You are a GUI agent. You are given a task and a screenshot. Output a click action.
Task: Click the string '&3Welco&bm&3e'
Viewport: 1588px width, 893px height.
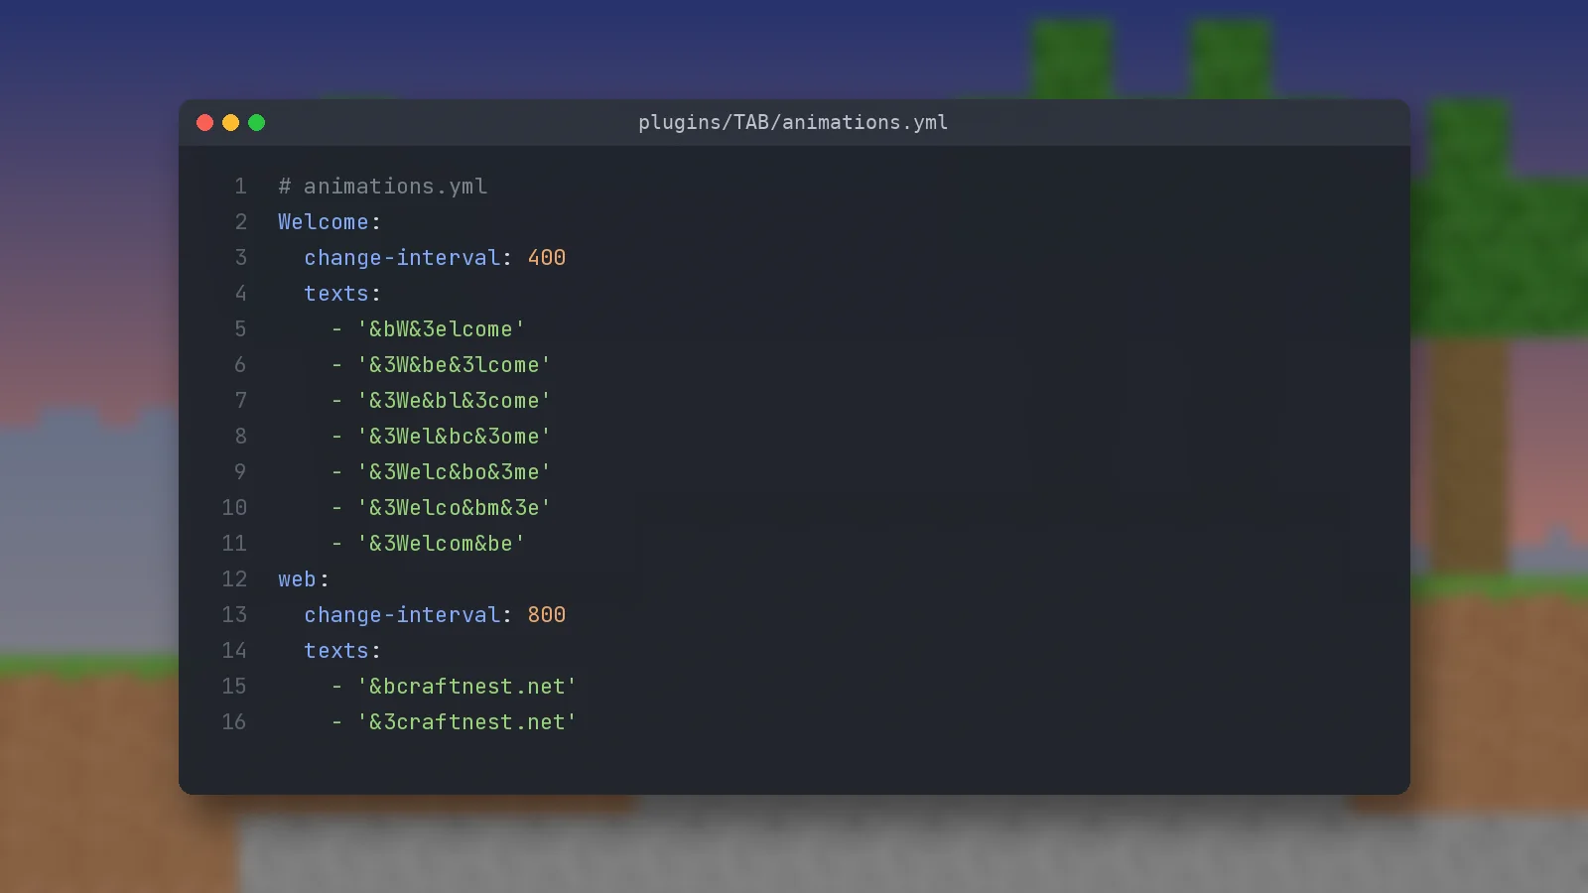coord(455,508)
